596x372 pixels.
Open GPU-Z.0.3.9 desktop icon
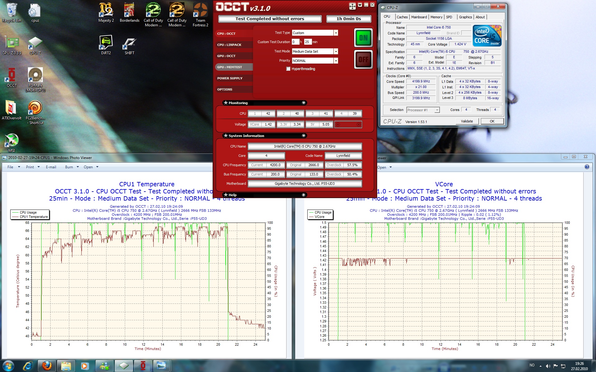click(11, 46)
